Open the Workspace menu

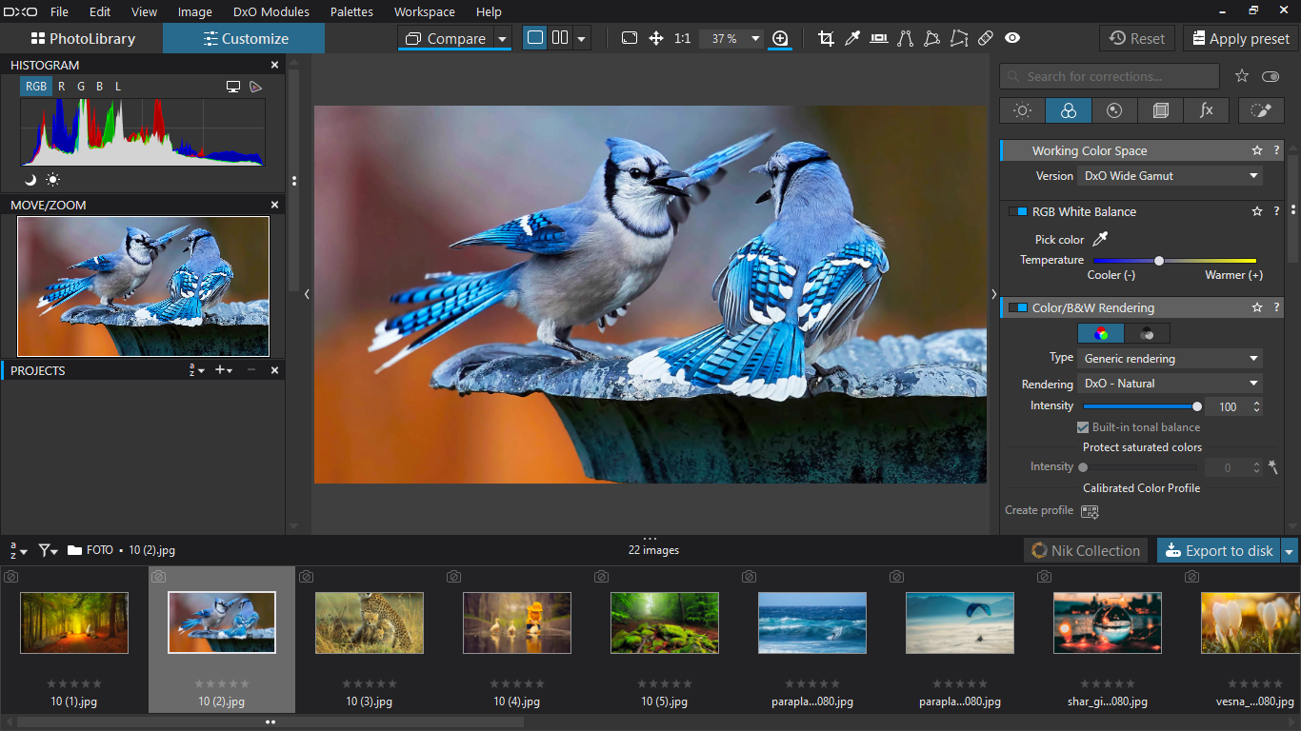tap(424, 12)
